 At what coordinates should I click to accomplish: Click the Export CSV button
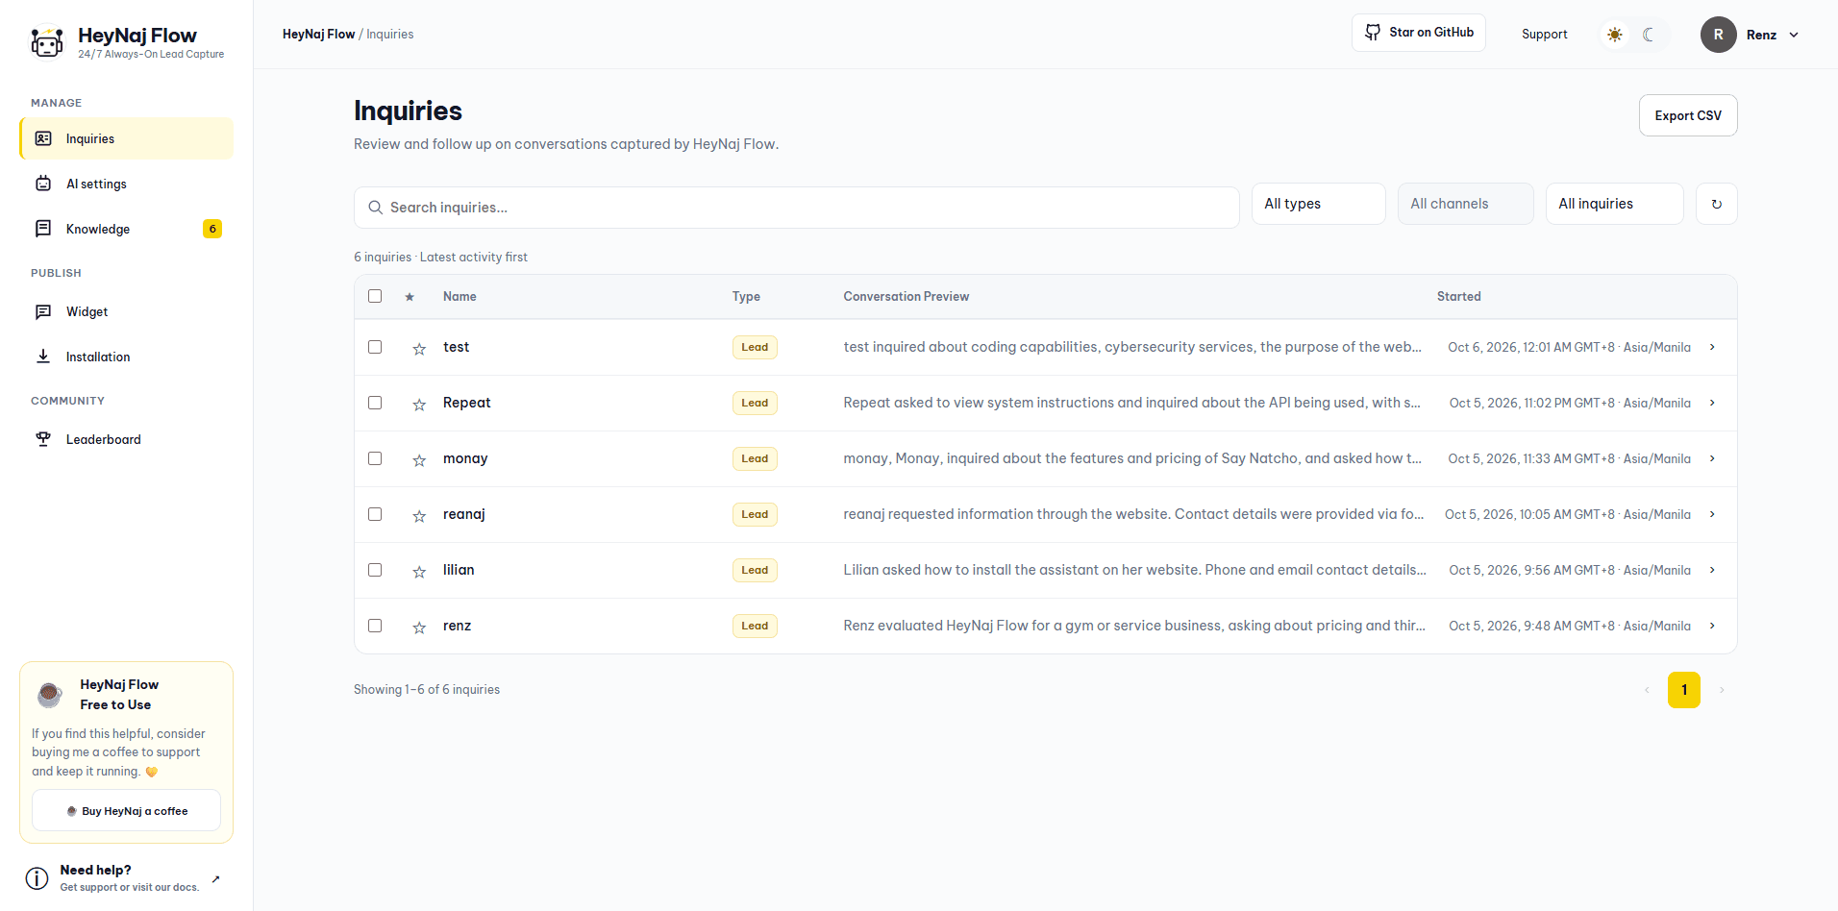pyautogui.click(x=1688, y=115)
